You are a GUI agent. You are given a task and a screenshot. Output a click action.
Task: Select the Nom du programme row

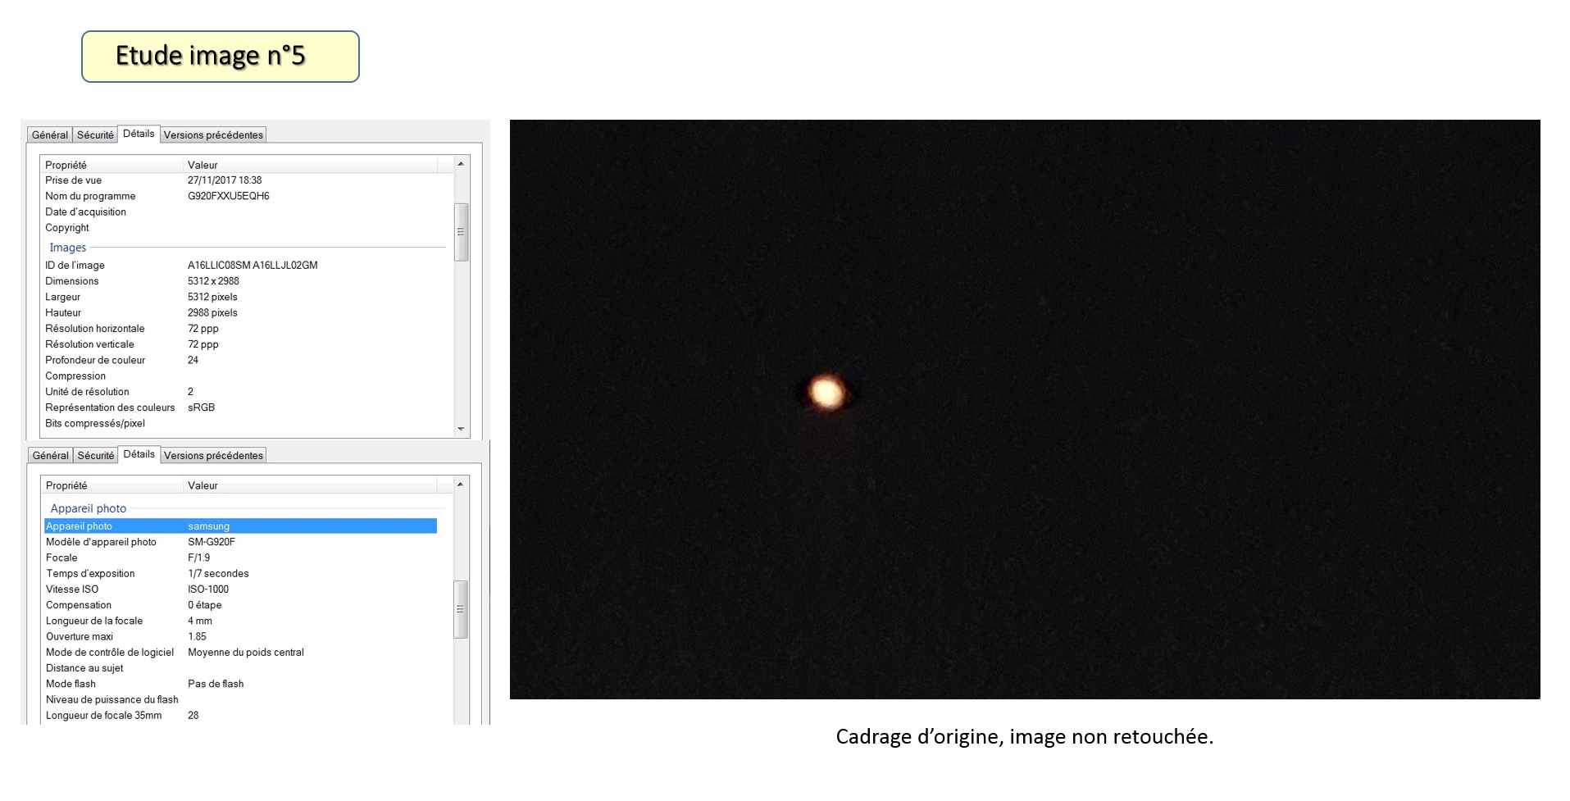point(240,196)
